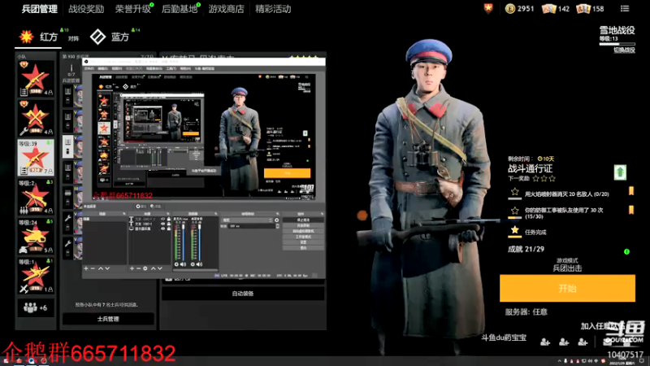Click the OBS 停止推流 streaming button
The image size is (650, 366).
(x=303, y=220)
